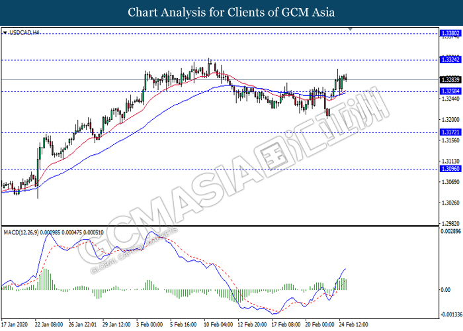Click the 17 Feb 08:00 time label
The width and height of the screenshot is (463, 331).
(286, 324)
